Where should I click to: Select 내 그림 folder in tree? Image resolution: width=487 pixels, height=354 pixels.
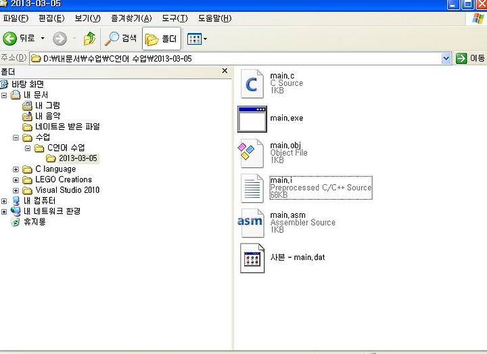47,106
